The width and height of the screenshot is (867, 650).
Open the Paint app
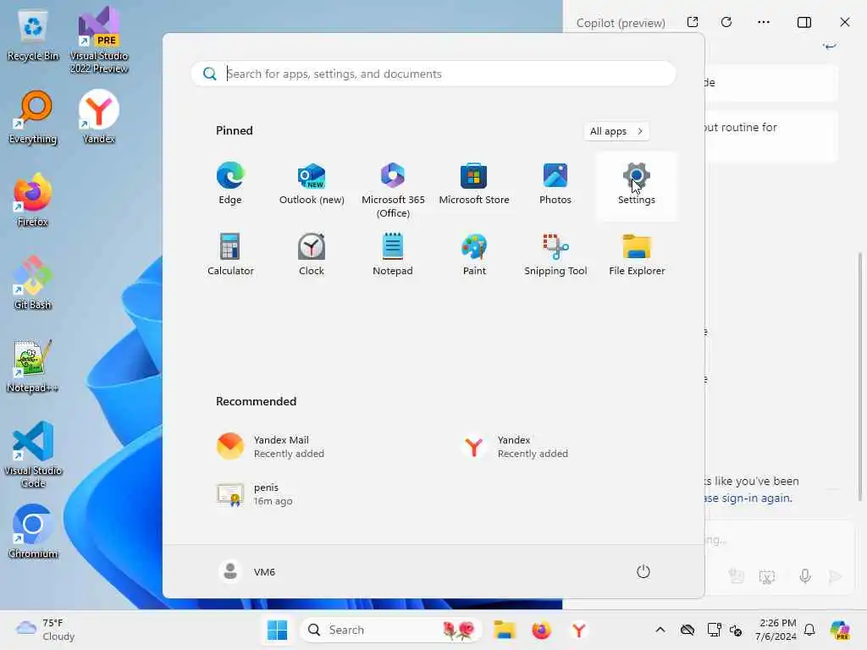tap(474, 255)
